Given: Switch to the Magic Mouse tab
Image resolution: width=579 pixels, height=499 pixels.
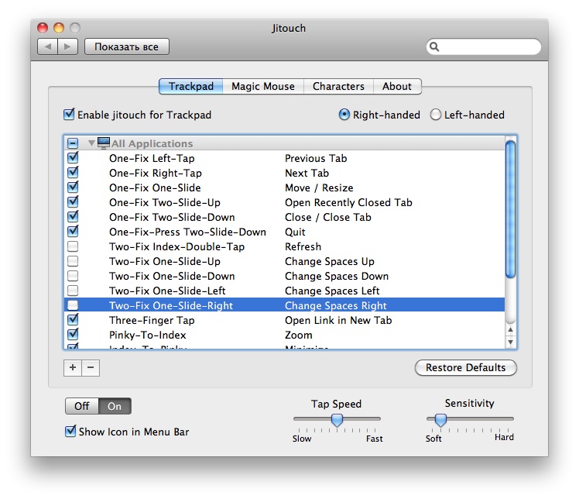Looking at the screenshot, I should tap(263, 87).
